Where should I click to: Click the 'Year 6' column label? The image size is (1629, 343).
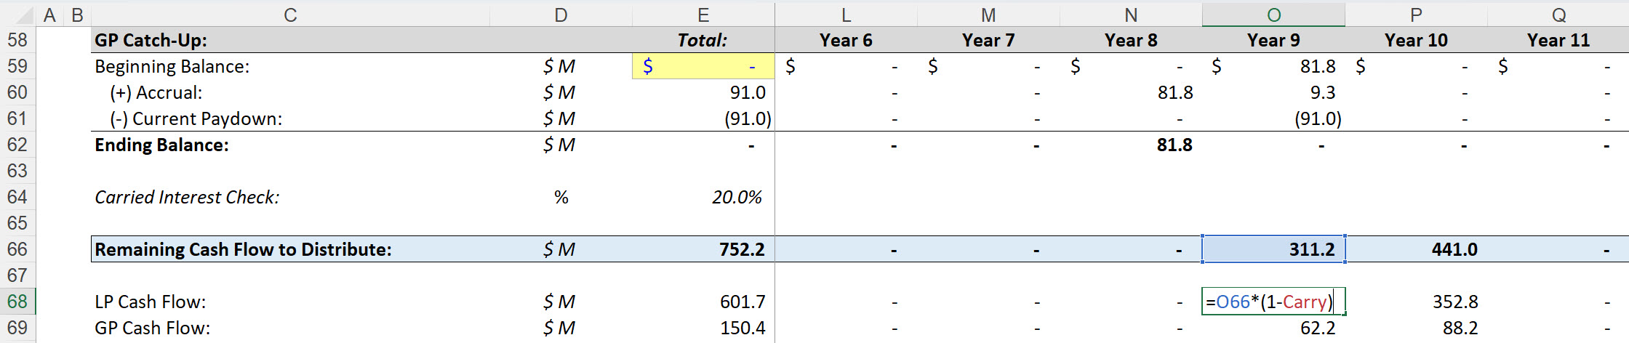point(846,40)
